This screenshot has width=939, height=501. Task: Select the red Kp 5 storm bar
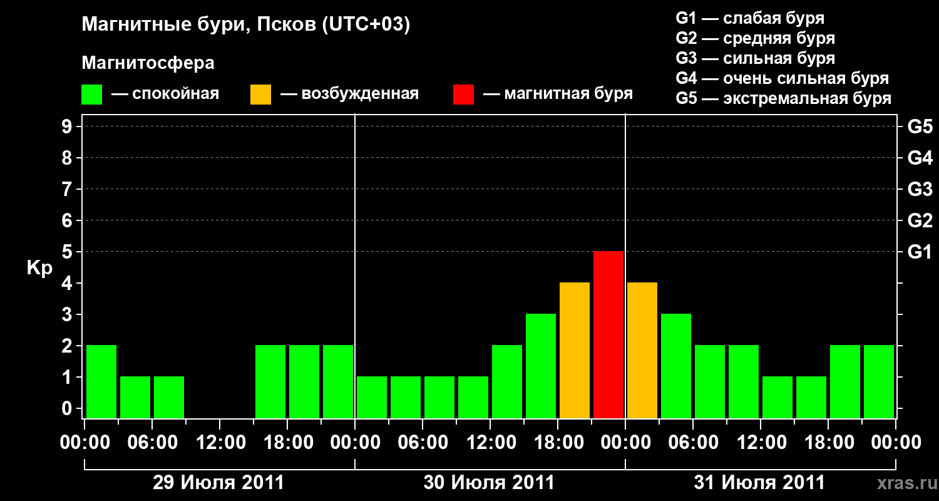tap(608, 334)
